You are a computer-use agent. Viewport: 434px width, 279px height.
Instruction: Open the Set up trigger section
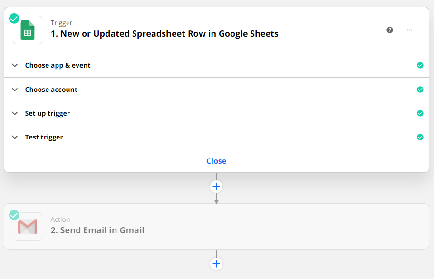click(216, 113)
